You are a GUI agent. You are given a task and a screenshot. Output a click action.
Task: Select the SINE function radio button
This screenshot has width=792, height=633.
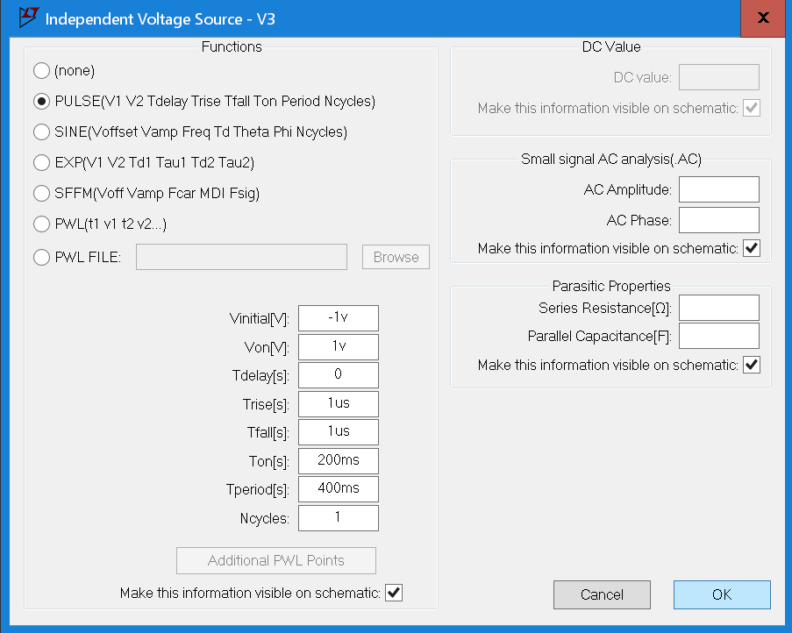pyautogui.click(x=41, y=132)
